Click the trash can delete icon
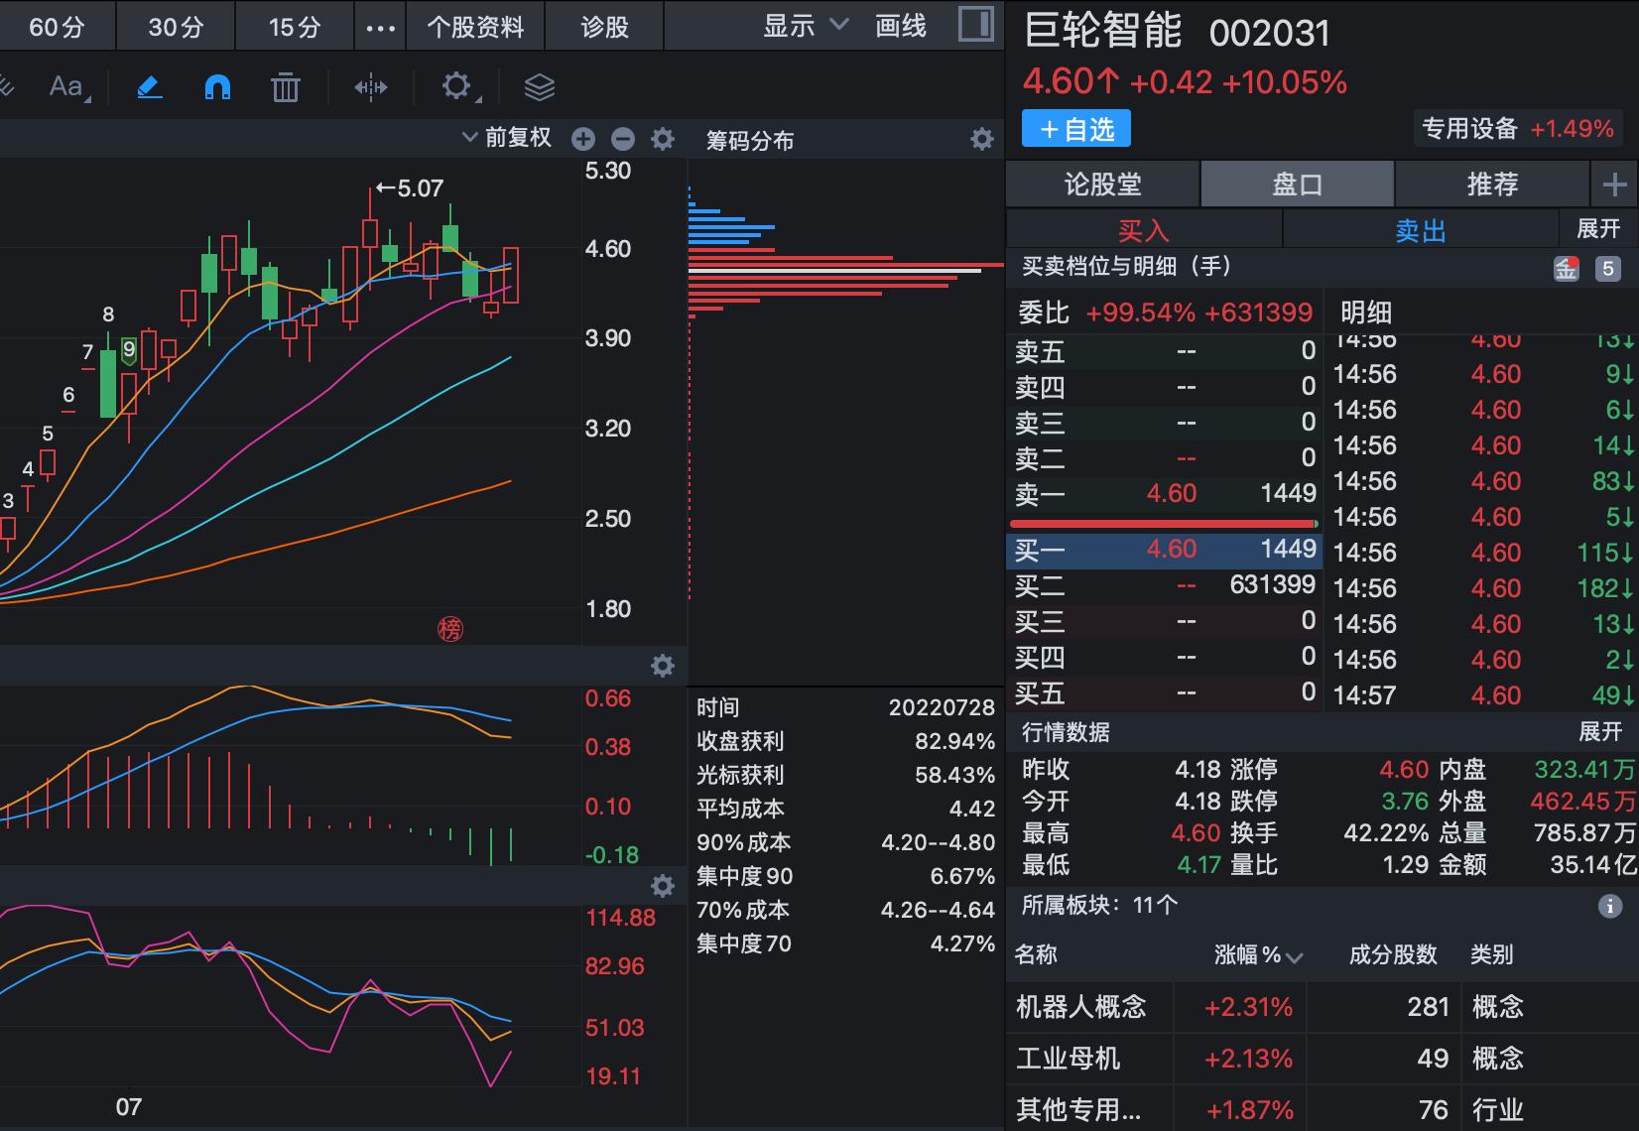The width and height of the screenshot is (1639, 1131). (286, 87)
